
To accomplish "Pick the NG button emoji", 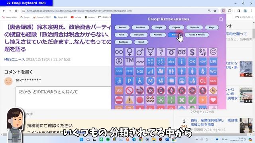I will 140,71.
